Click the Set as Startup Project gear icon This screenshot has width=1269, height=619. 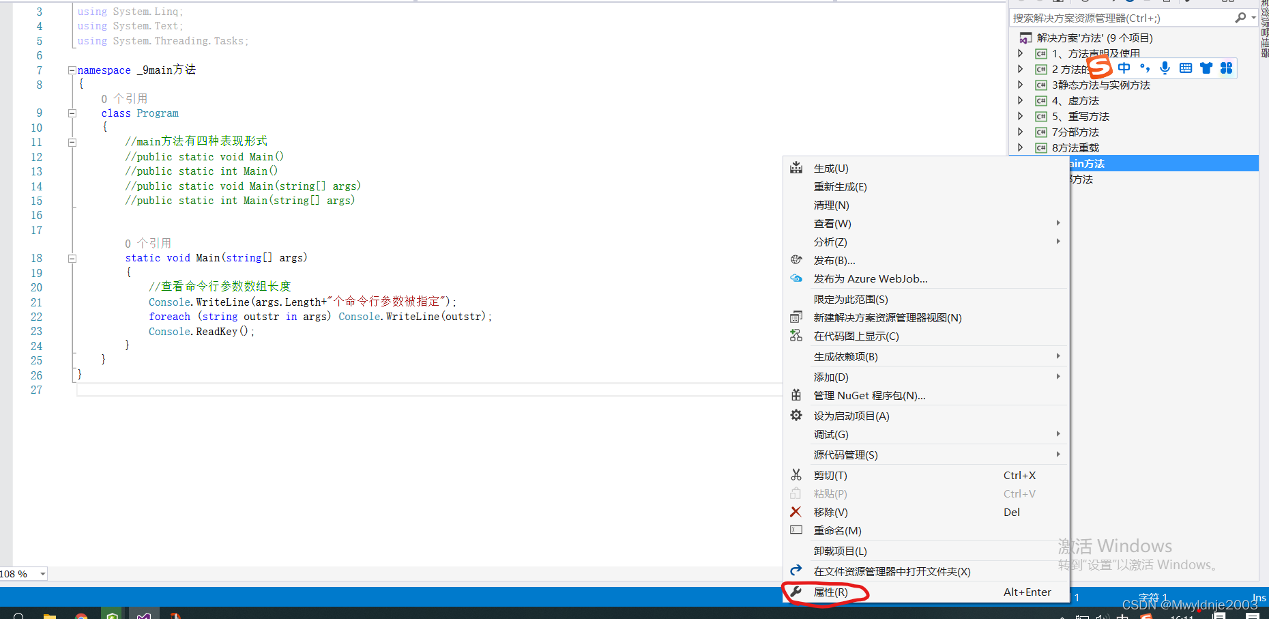(796, 416)
